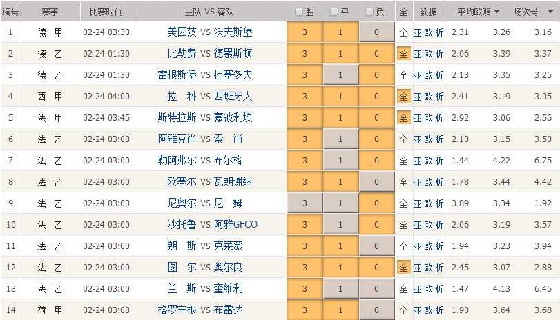The image size is (560, 320).
Task: Click 全 button for 格罗宁根 row
Action: [403, 311]
